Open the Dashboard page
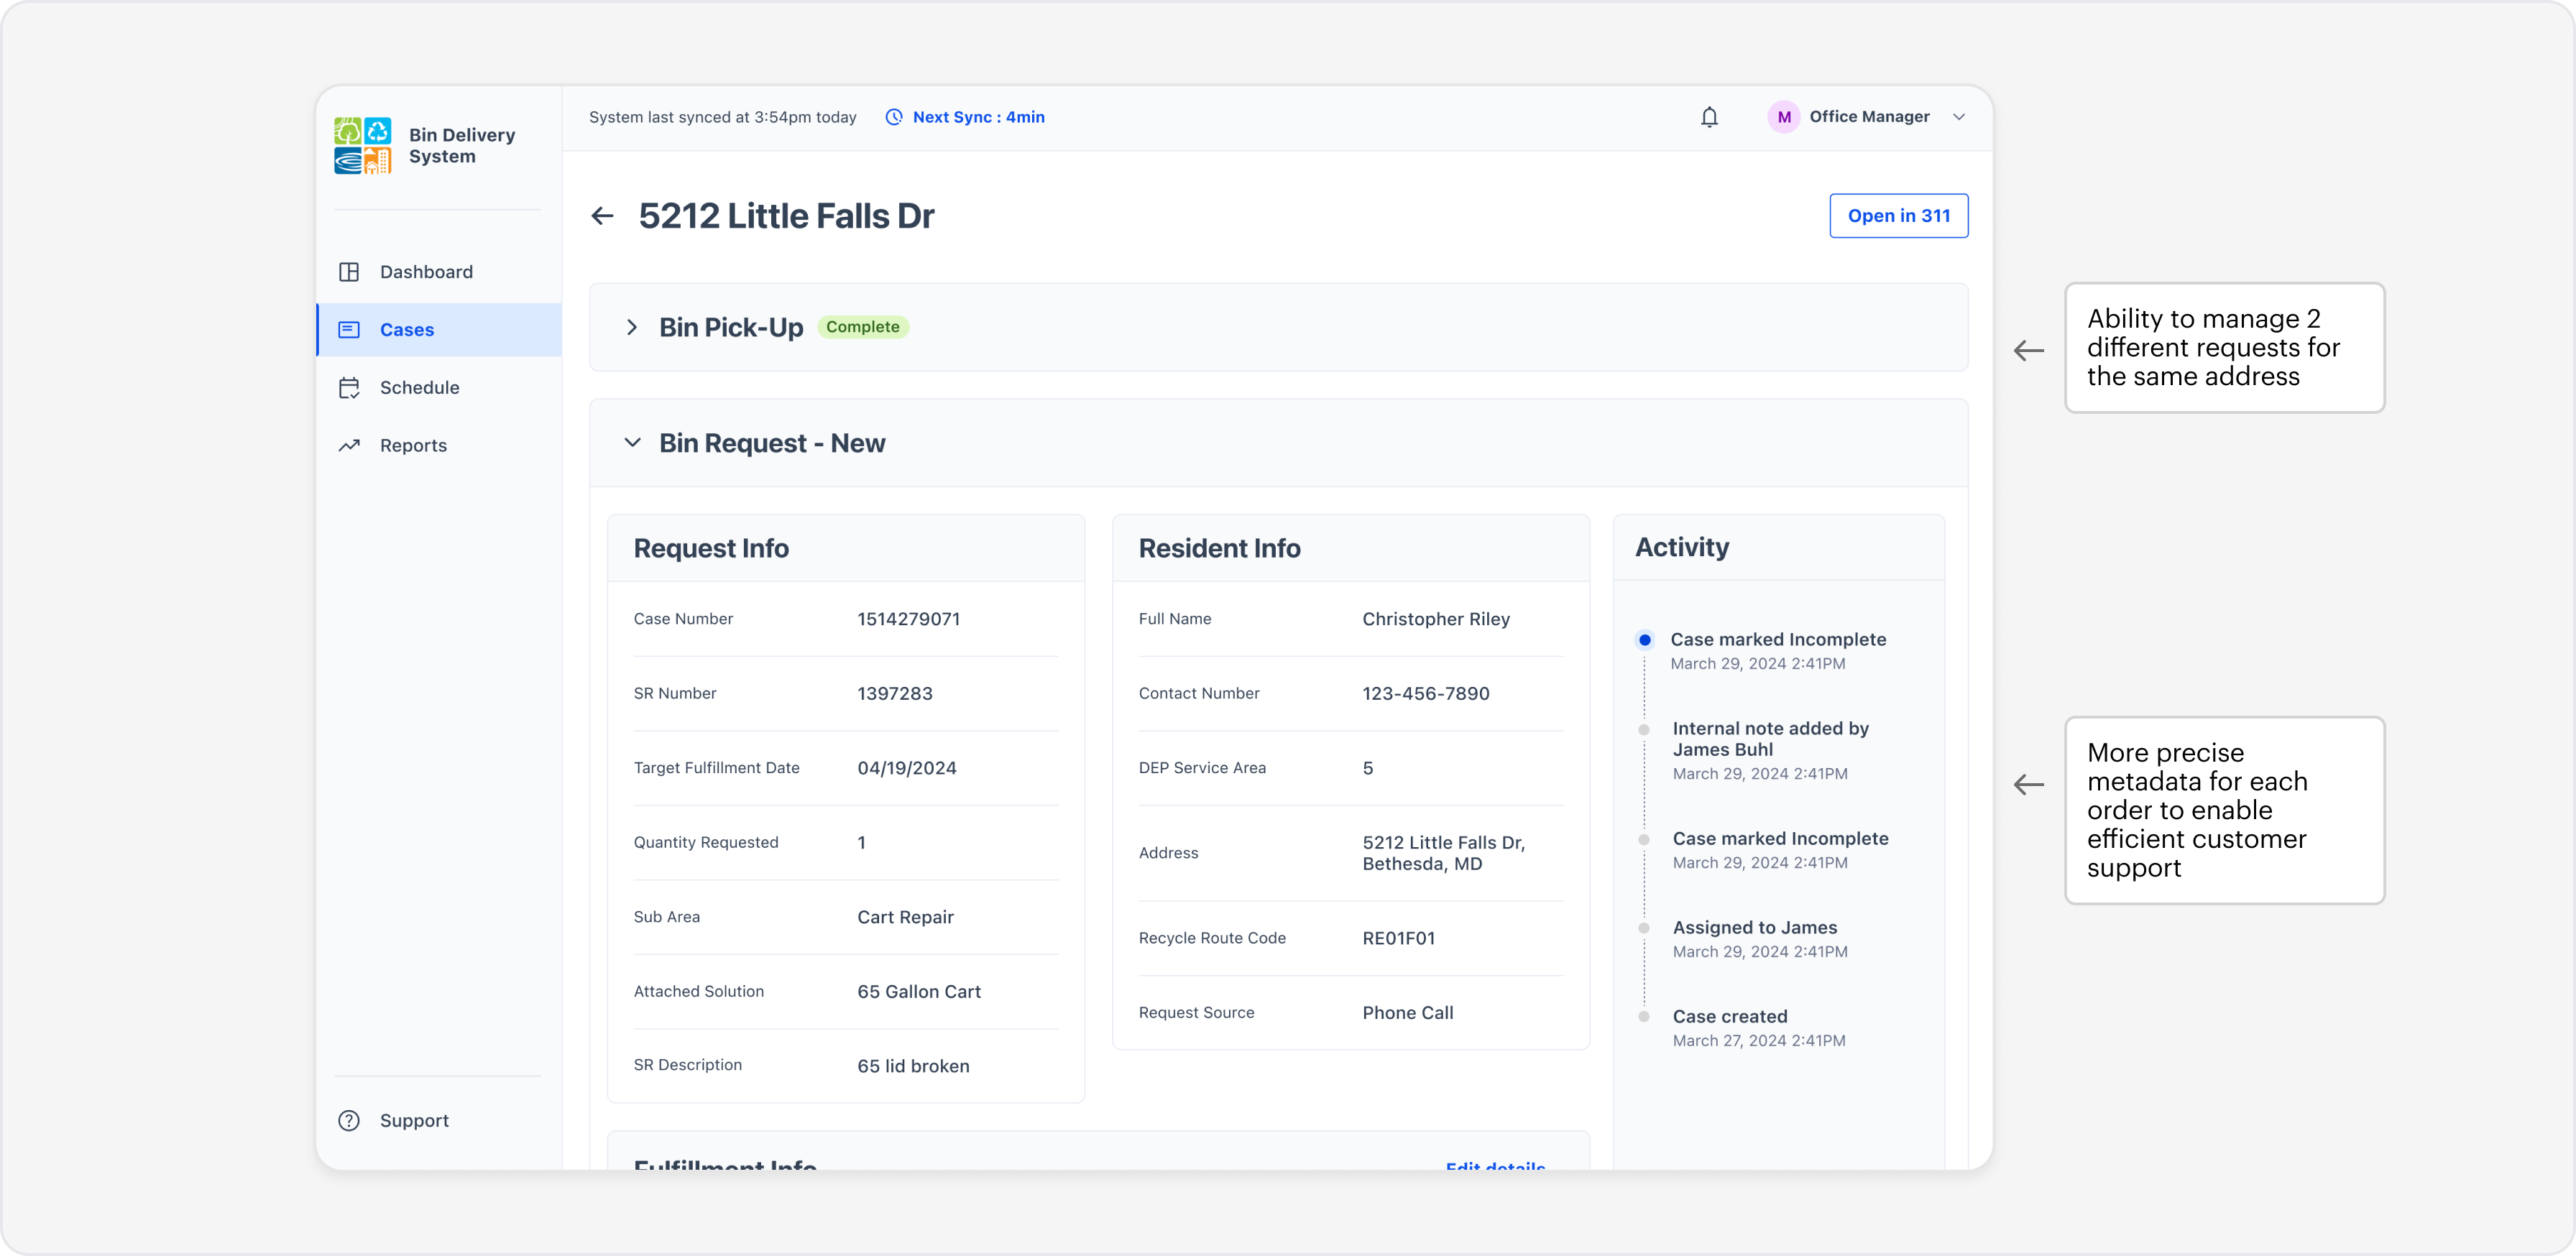Viewport: 2576px width, 1256px height. click(x=439, y=272)
